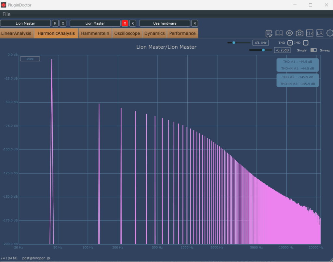Click the THD #2 readout box
The height and width of the screenshot is (262, 333).
pos(298,80)
